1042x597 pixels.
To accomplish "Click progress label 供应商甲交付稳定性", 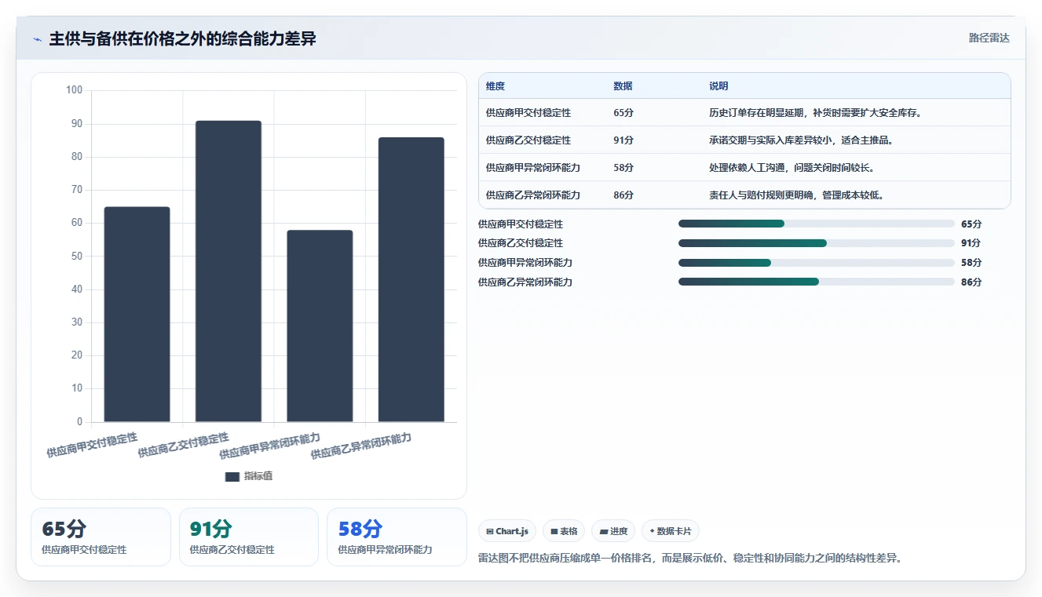I will (521, 224).
